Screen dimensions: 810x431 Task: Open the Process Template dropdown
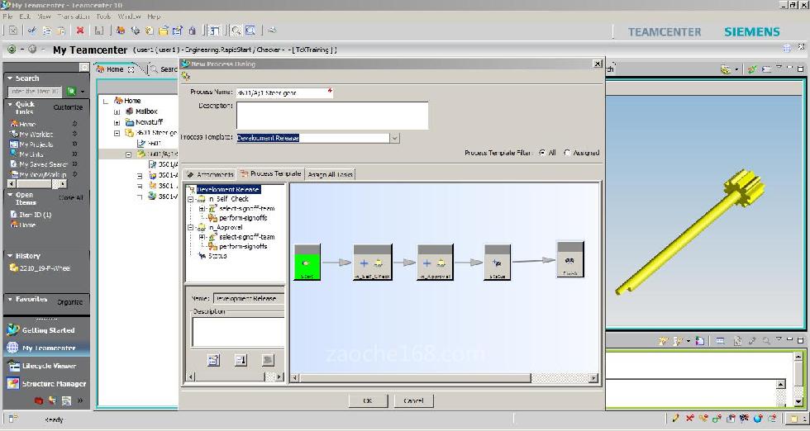[x=394, y=138]
